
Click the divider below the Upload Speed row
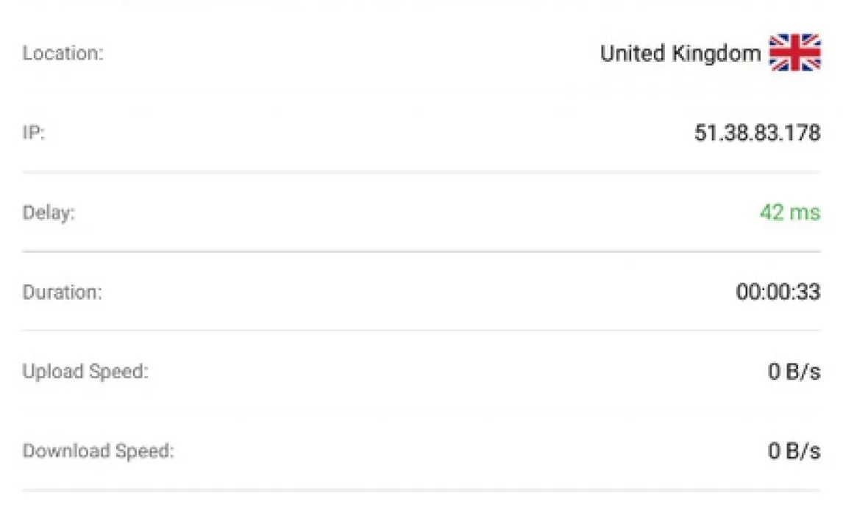(x=421, y=410)
